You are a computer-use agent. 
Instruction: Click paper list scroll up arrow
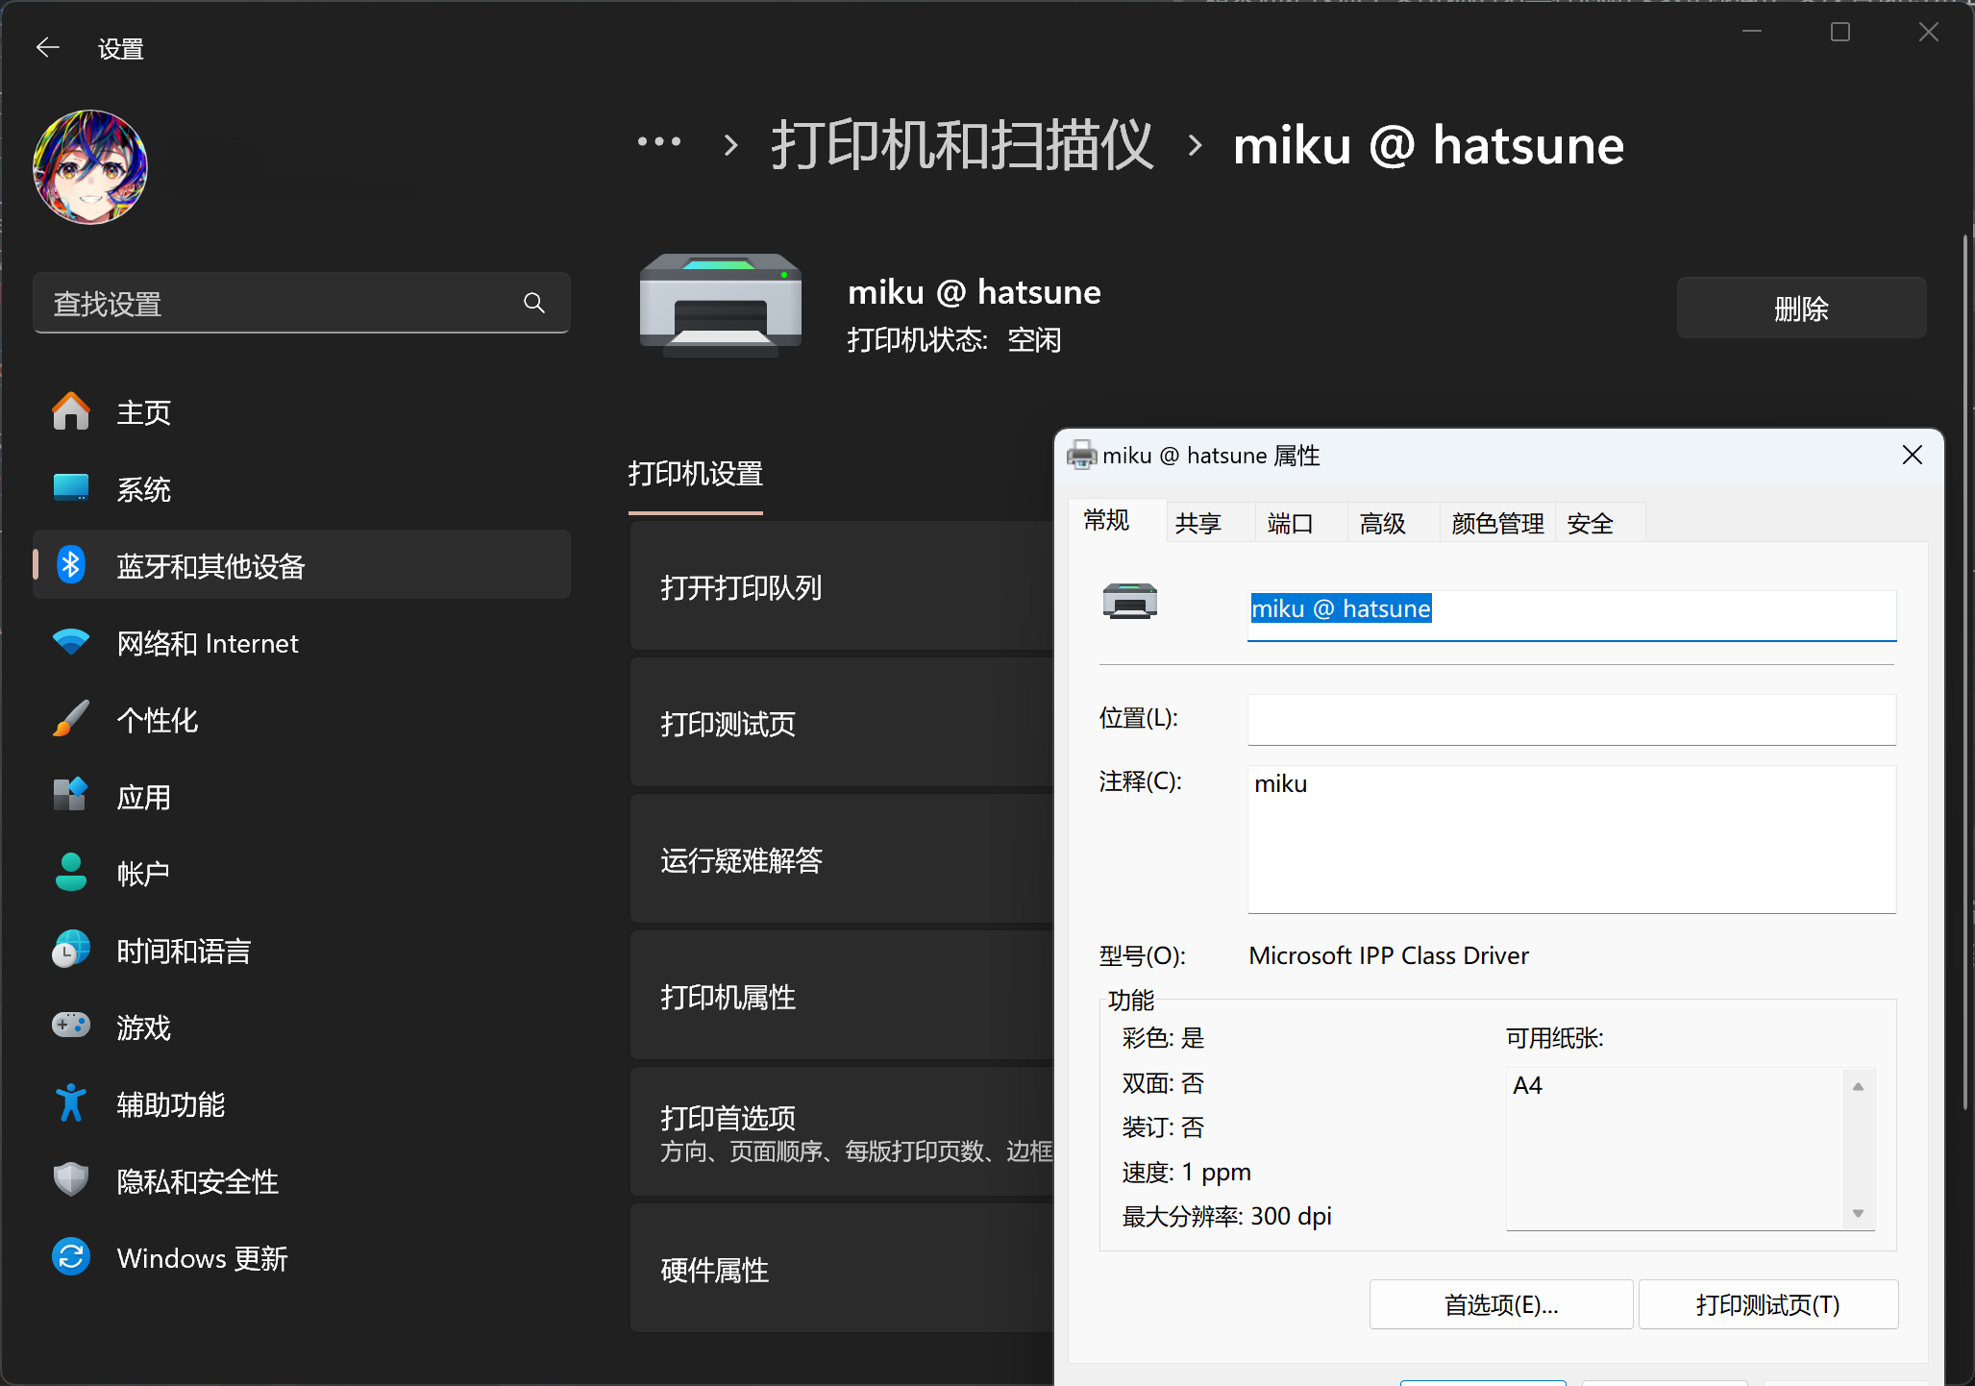(1859, 1086)
